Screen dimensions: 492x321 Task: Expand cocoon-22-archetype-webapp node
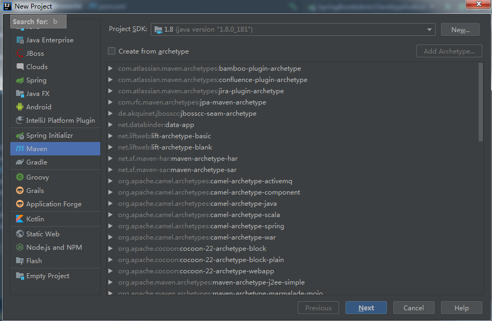[x=111, y=271]
